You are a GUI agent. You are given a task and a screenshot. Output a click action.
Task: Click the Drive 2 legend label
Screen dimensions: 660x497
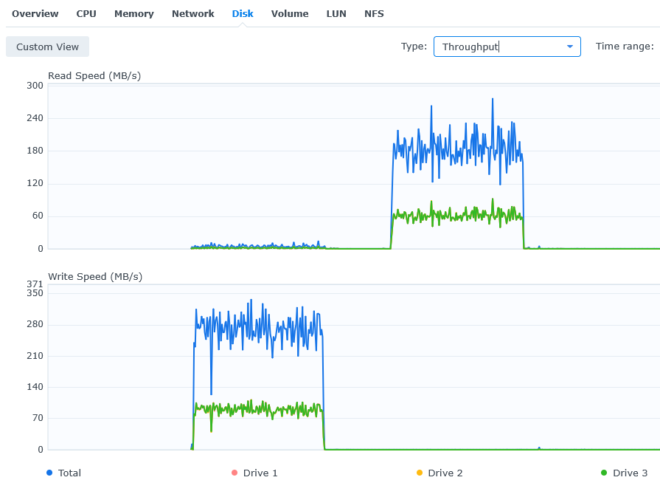(445, 473)
